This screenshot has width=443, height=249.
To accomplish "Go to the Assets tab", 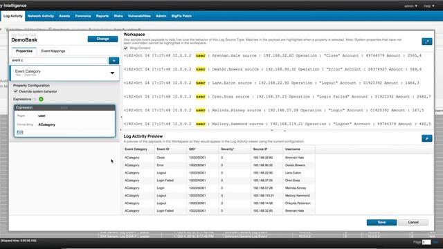I will [64, 16].
